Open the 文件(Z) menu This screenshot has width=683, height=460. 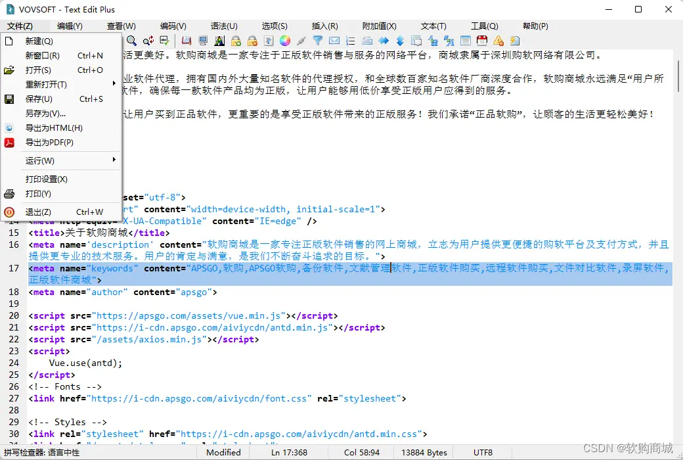(x=20, y=26)
